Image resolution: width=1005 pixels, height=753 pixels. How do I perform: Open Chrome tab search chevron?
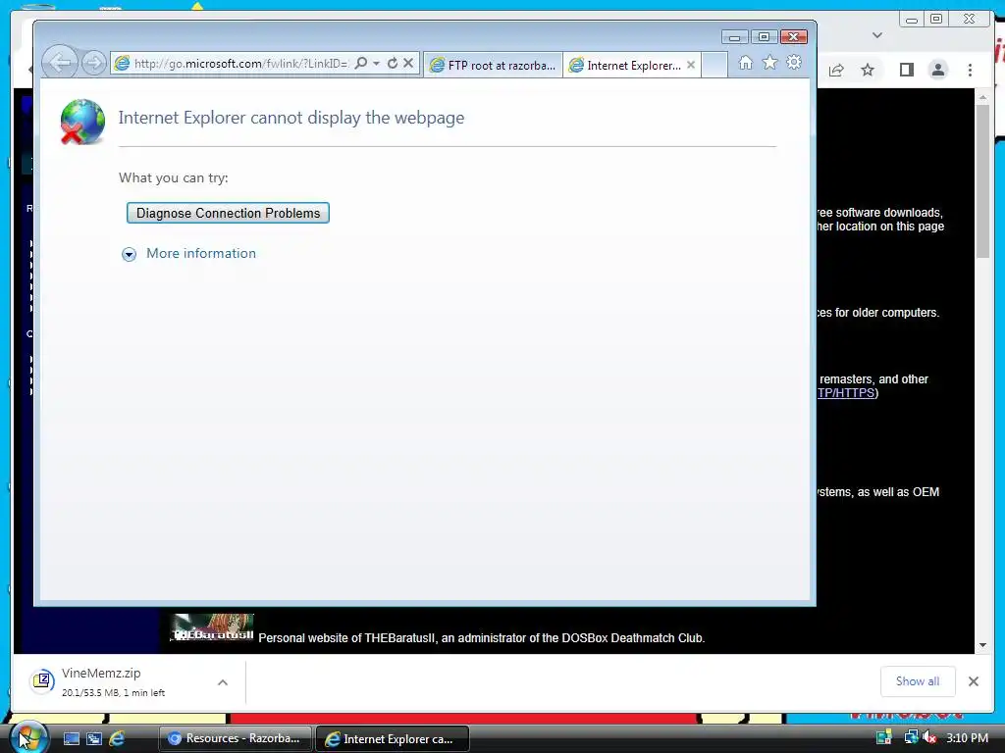tap(877, 35)
